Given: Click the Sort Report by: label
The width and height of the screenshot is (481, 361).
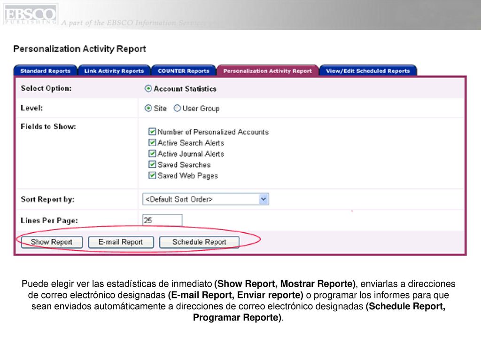Looking at the screenshot, I should (47, 199).
